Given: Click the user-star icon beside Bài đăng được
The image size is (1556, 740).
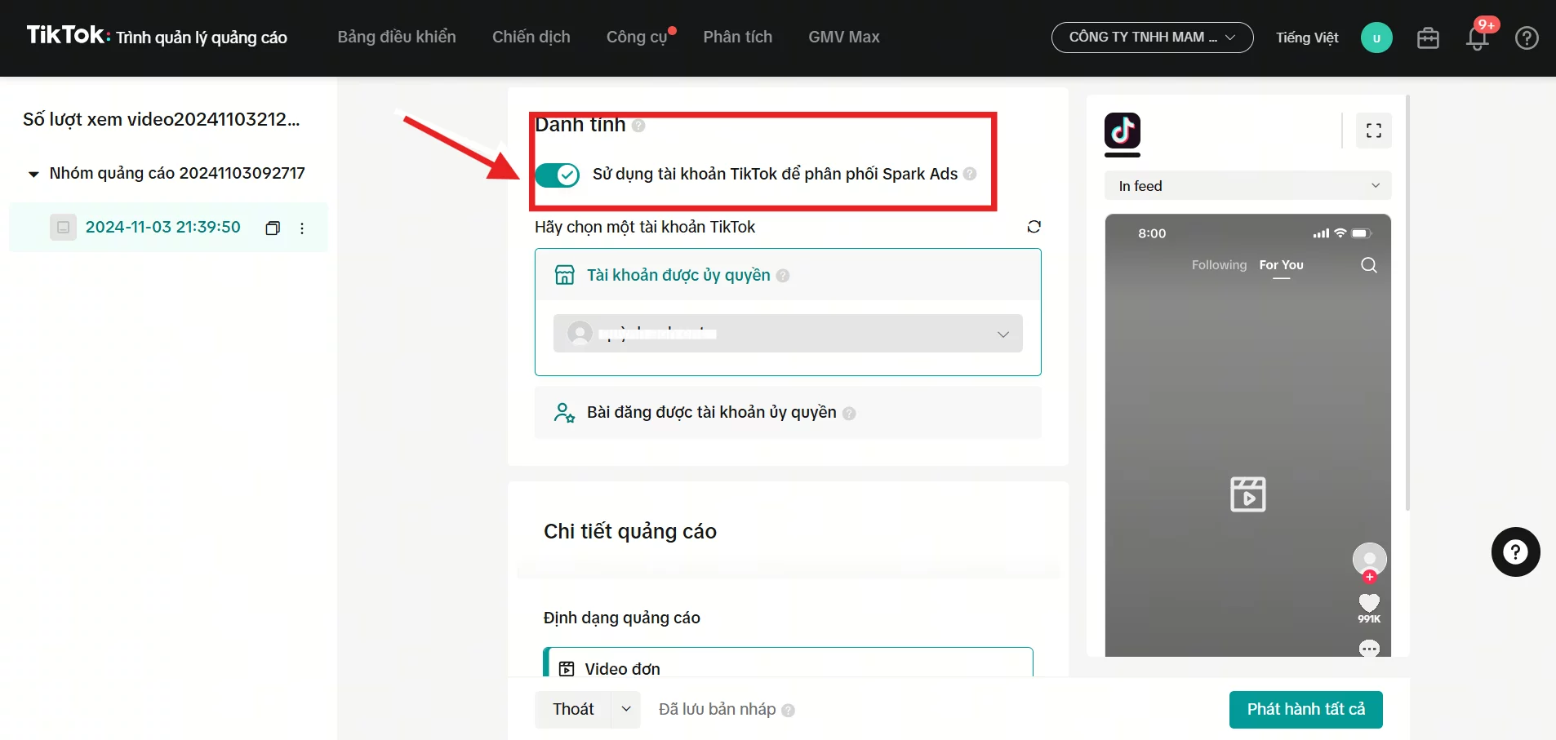Looking at the screenshot, I should tap(565, 412).
